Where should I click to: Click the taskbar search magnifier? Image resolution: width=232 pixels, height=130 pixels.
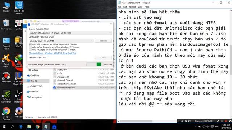[x=12, y=127]
